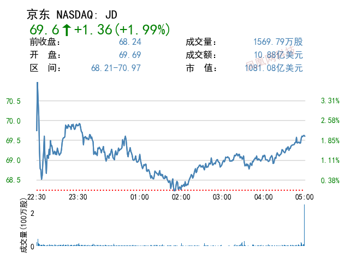Viewport: 345px width, 258px height.
Task: Click the +1.36 (+1.99%) change value
Action: click(x=122, y=30)
